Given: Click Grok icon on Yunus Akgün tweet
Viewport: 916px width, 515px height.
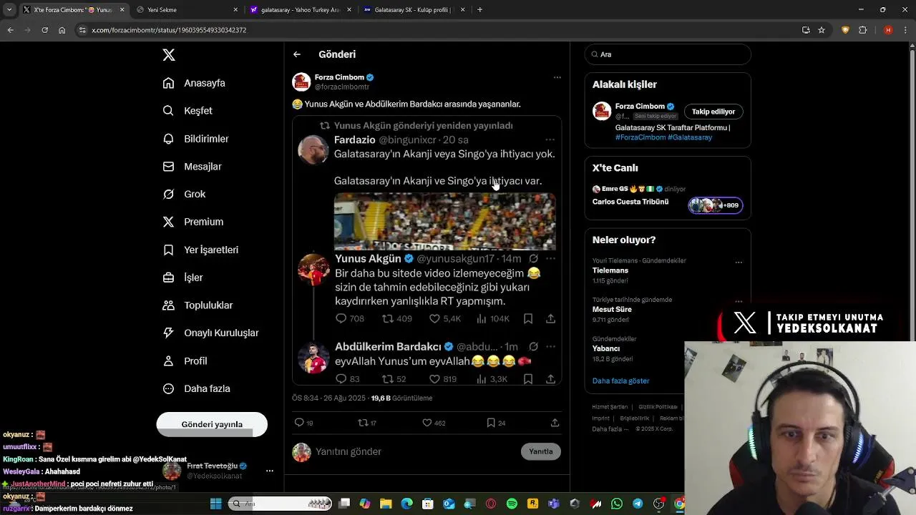Looking at the screenshot, I should (533, 258).
